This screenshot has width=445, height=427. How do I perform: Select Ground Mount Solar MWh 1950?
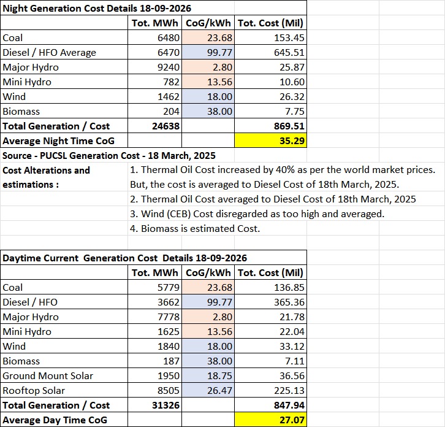[x=154, y=376]
